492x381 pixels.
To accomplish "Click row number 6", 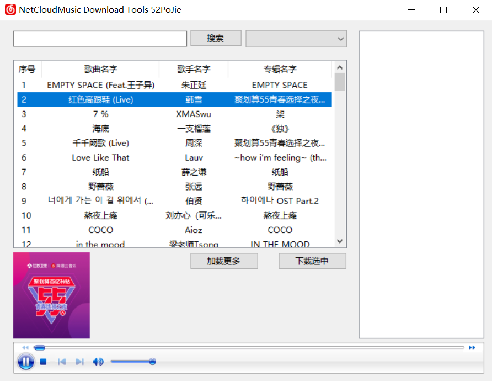I will point(24,157).
